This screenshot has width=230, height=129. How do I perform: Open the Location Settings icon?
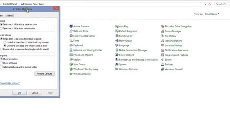[x=162, y=46]
